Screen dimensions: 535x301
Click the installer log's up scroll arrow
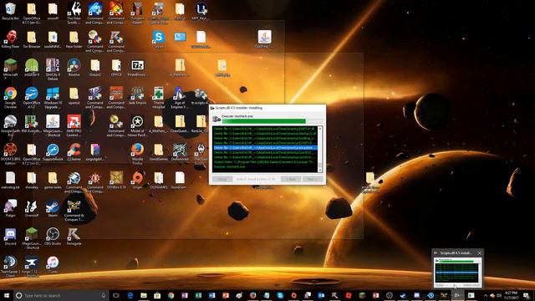320,128
